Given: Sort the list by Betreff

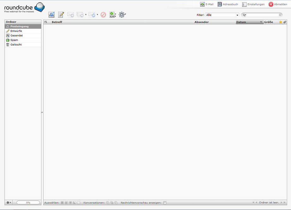Looking at the screenshot, I should click(x=57, y=22).
